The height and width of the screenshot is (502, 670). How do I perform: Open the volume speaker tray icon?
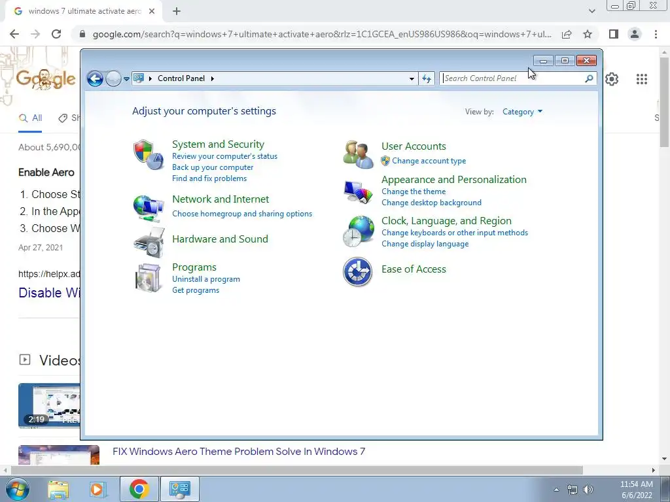point(588,489)
